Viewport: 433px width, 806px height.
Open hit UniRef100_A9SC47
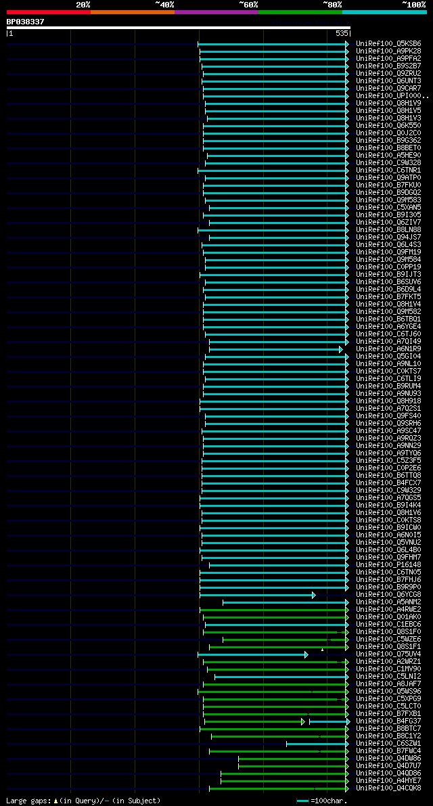(388, 431)
